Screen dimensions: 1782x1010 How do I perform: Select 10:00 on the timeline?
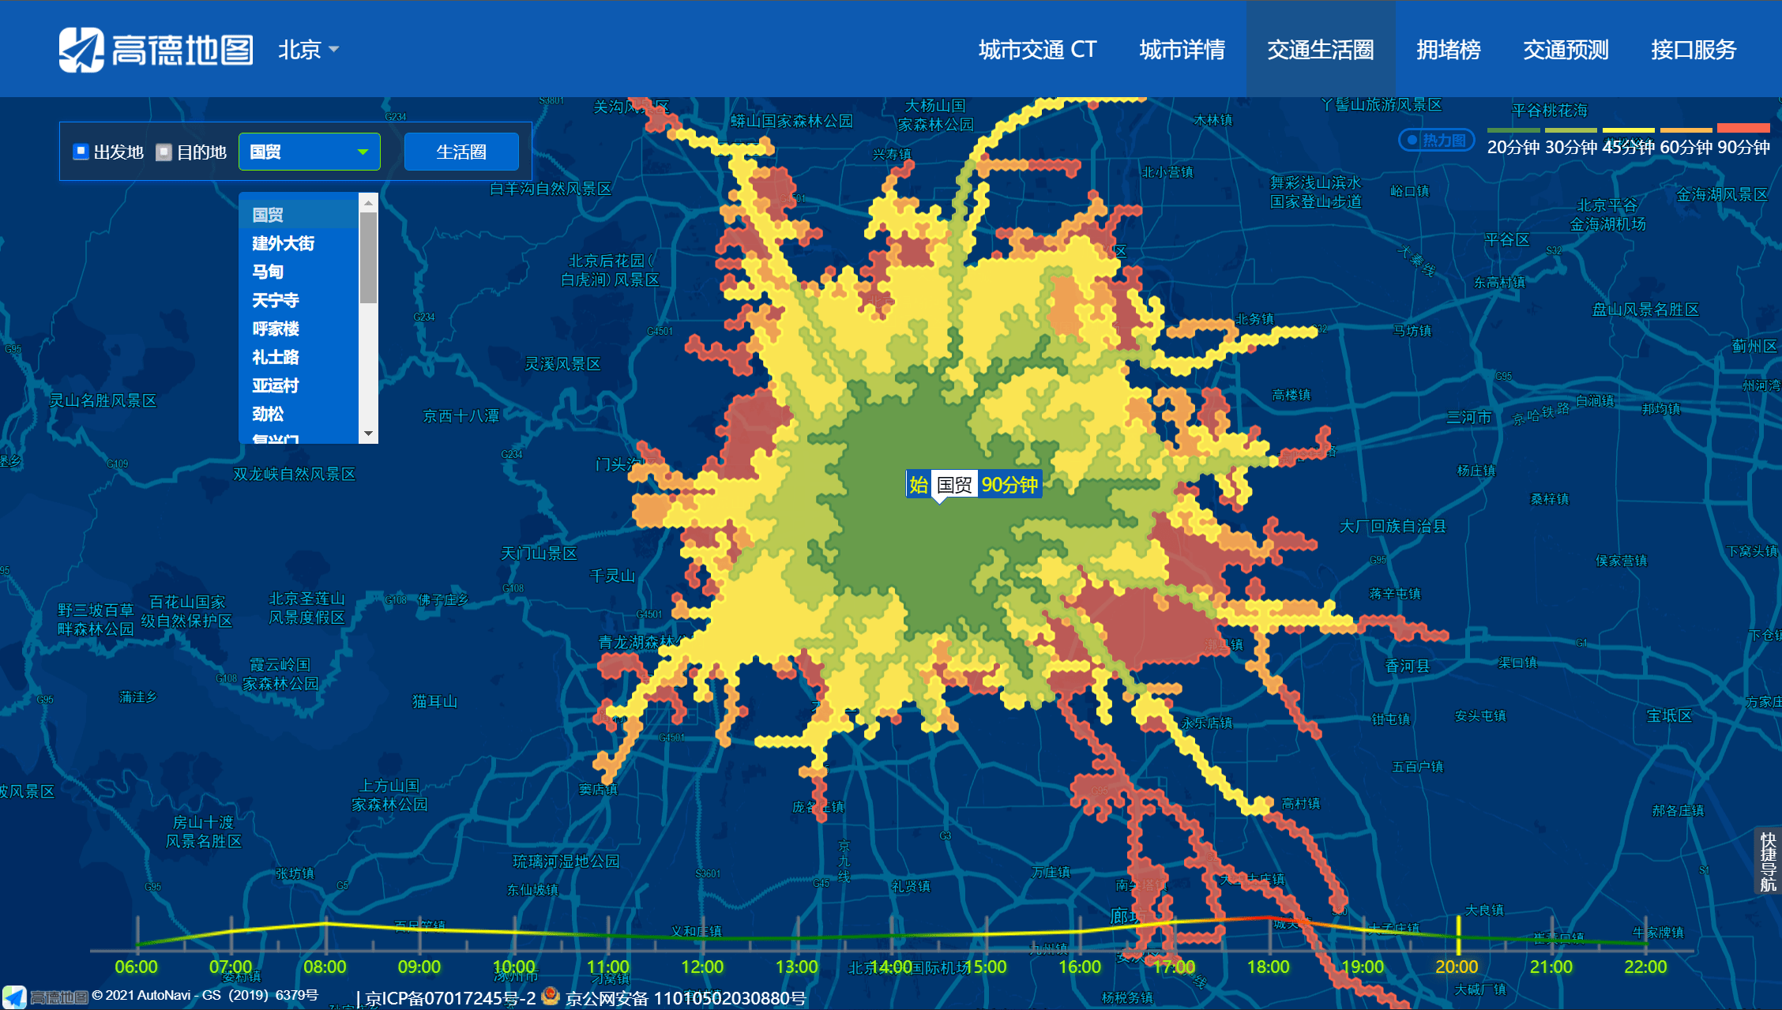514,967
